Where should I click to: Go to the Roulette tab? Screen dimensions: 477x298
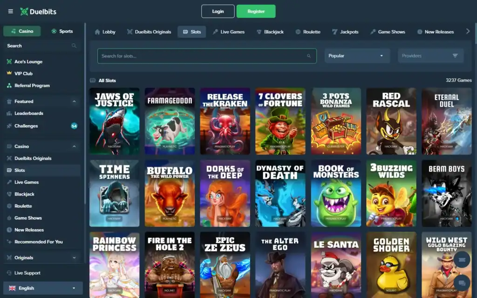[308, 32]
